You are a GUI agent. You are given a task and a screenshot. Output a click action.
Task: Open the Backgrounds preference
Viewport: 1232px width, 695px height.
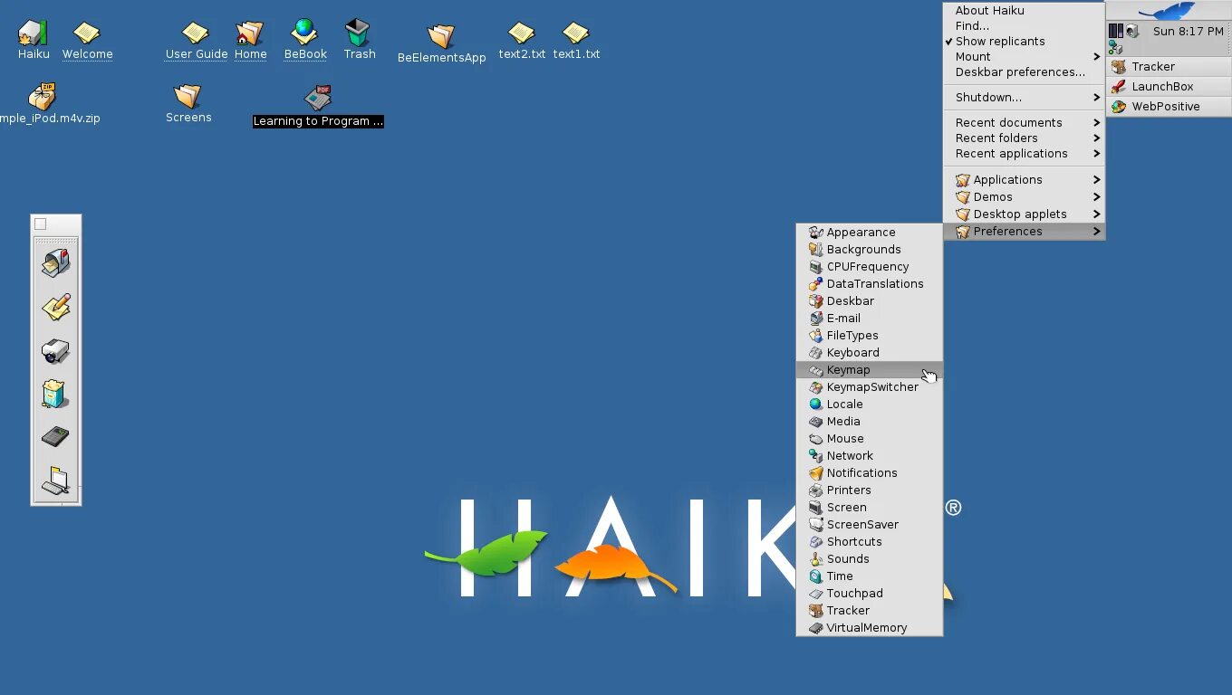870,250
